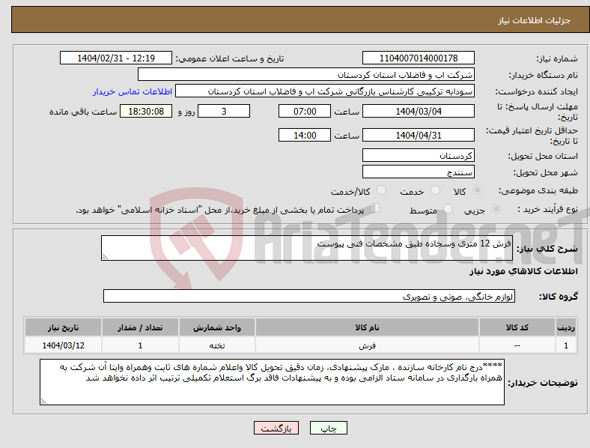590x448 pixels.
Task: Click the price validity date 1404/04/31
Action: pos(418,135)
